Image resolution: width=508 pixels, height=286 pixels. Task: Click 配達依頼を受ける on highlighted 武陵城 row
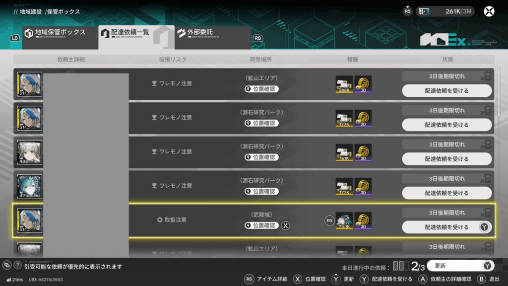[x=447, y=227]
